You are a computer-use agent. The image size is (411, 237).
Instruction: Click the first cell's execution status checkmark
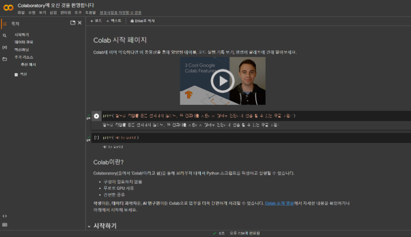tap(88, 115)
